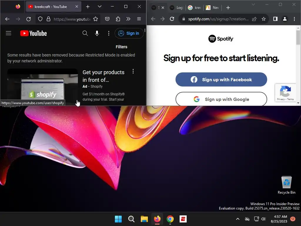Image resolution: width=301 pixels, height=226 pixels.
Task: Visit the Shopify channel name link
Action: [x=96, y=87]
